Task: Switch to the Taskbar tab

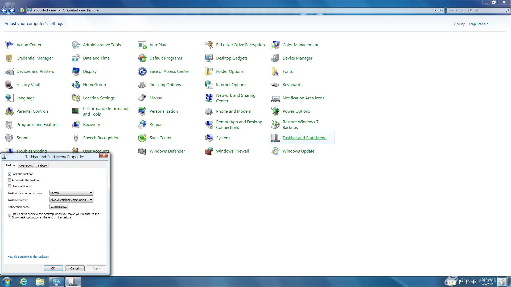Action: 11,165
